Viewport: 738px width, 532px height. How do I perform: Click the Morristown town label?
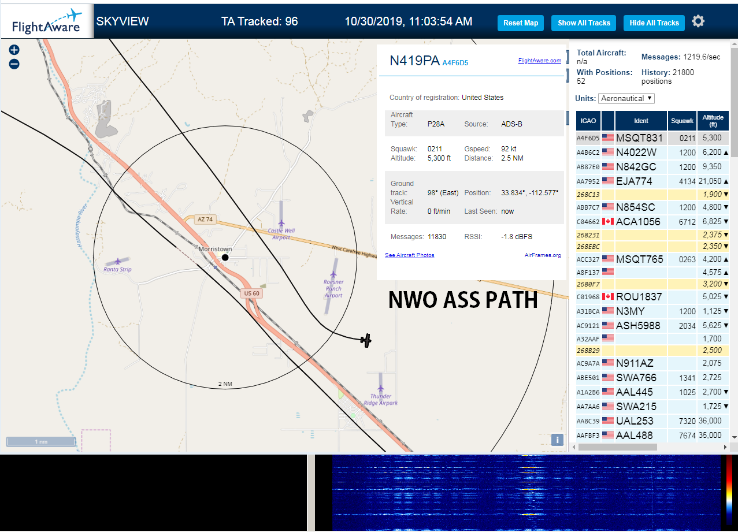click(215, 249)
